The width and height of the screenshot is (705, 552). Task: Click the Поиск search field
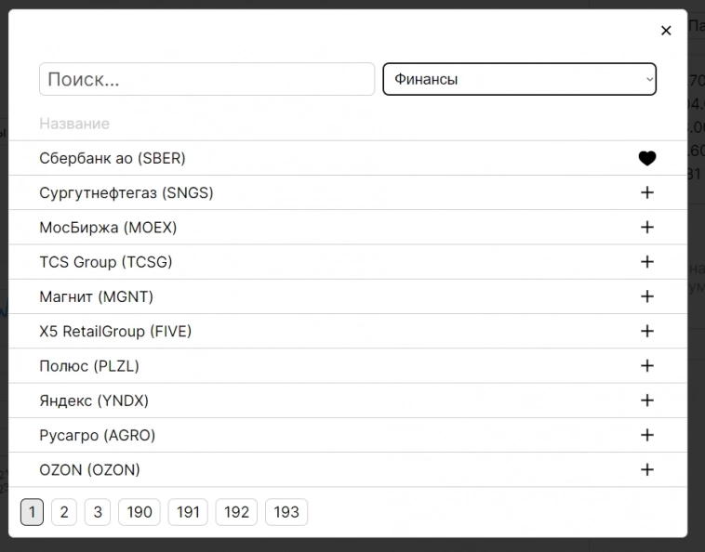tap(206, 79)
